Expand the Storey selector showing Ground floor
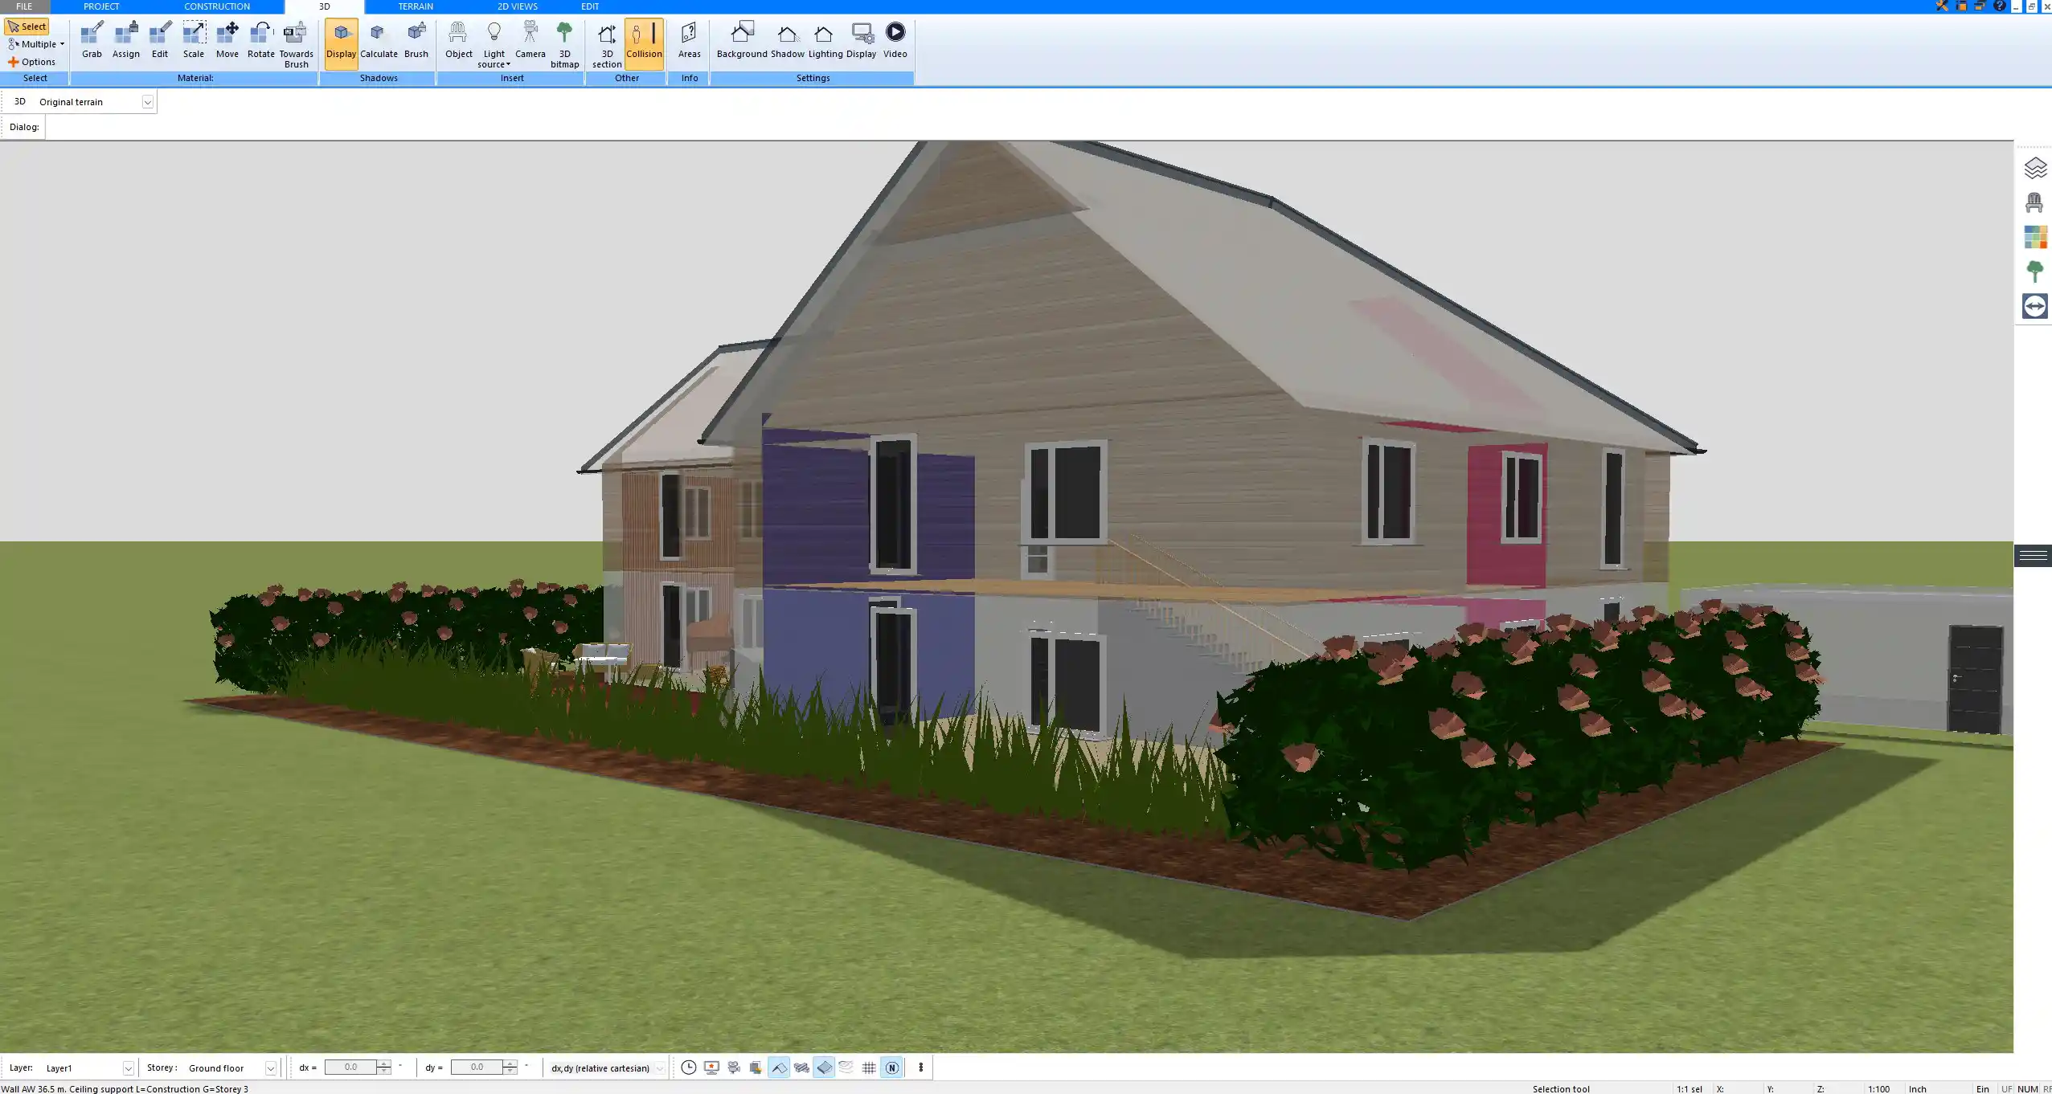This screenshot has height=1094, width=2052. pyautogui.click(x=272, y=1067)
